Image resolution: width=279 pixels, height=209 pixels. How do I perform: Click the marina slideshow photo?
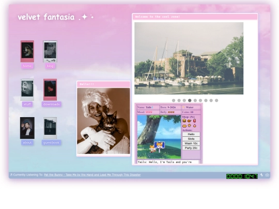pos(189,58)
